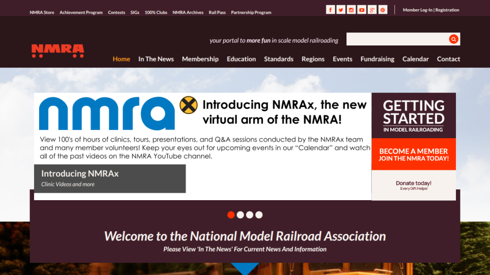Open In The News menu
The height and width of the screenshot is (275, 490).
tap(156, 59)
